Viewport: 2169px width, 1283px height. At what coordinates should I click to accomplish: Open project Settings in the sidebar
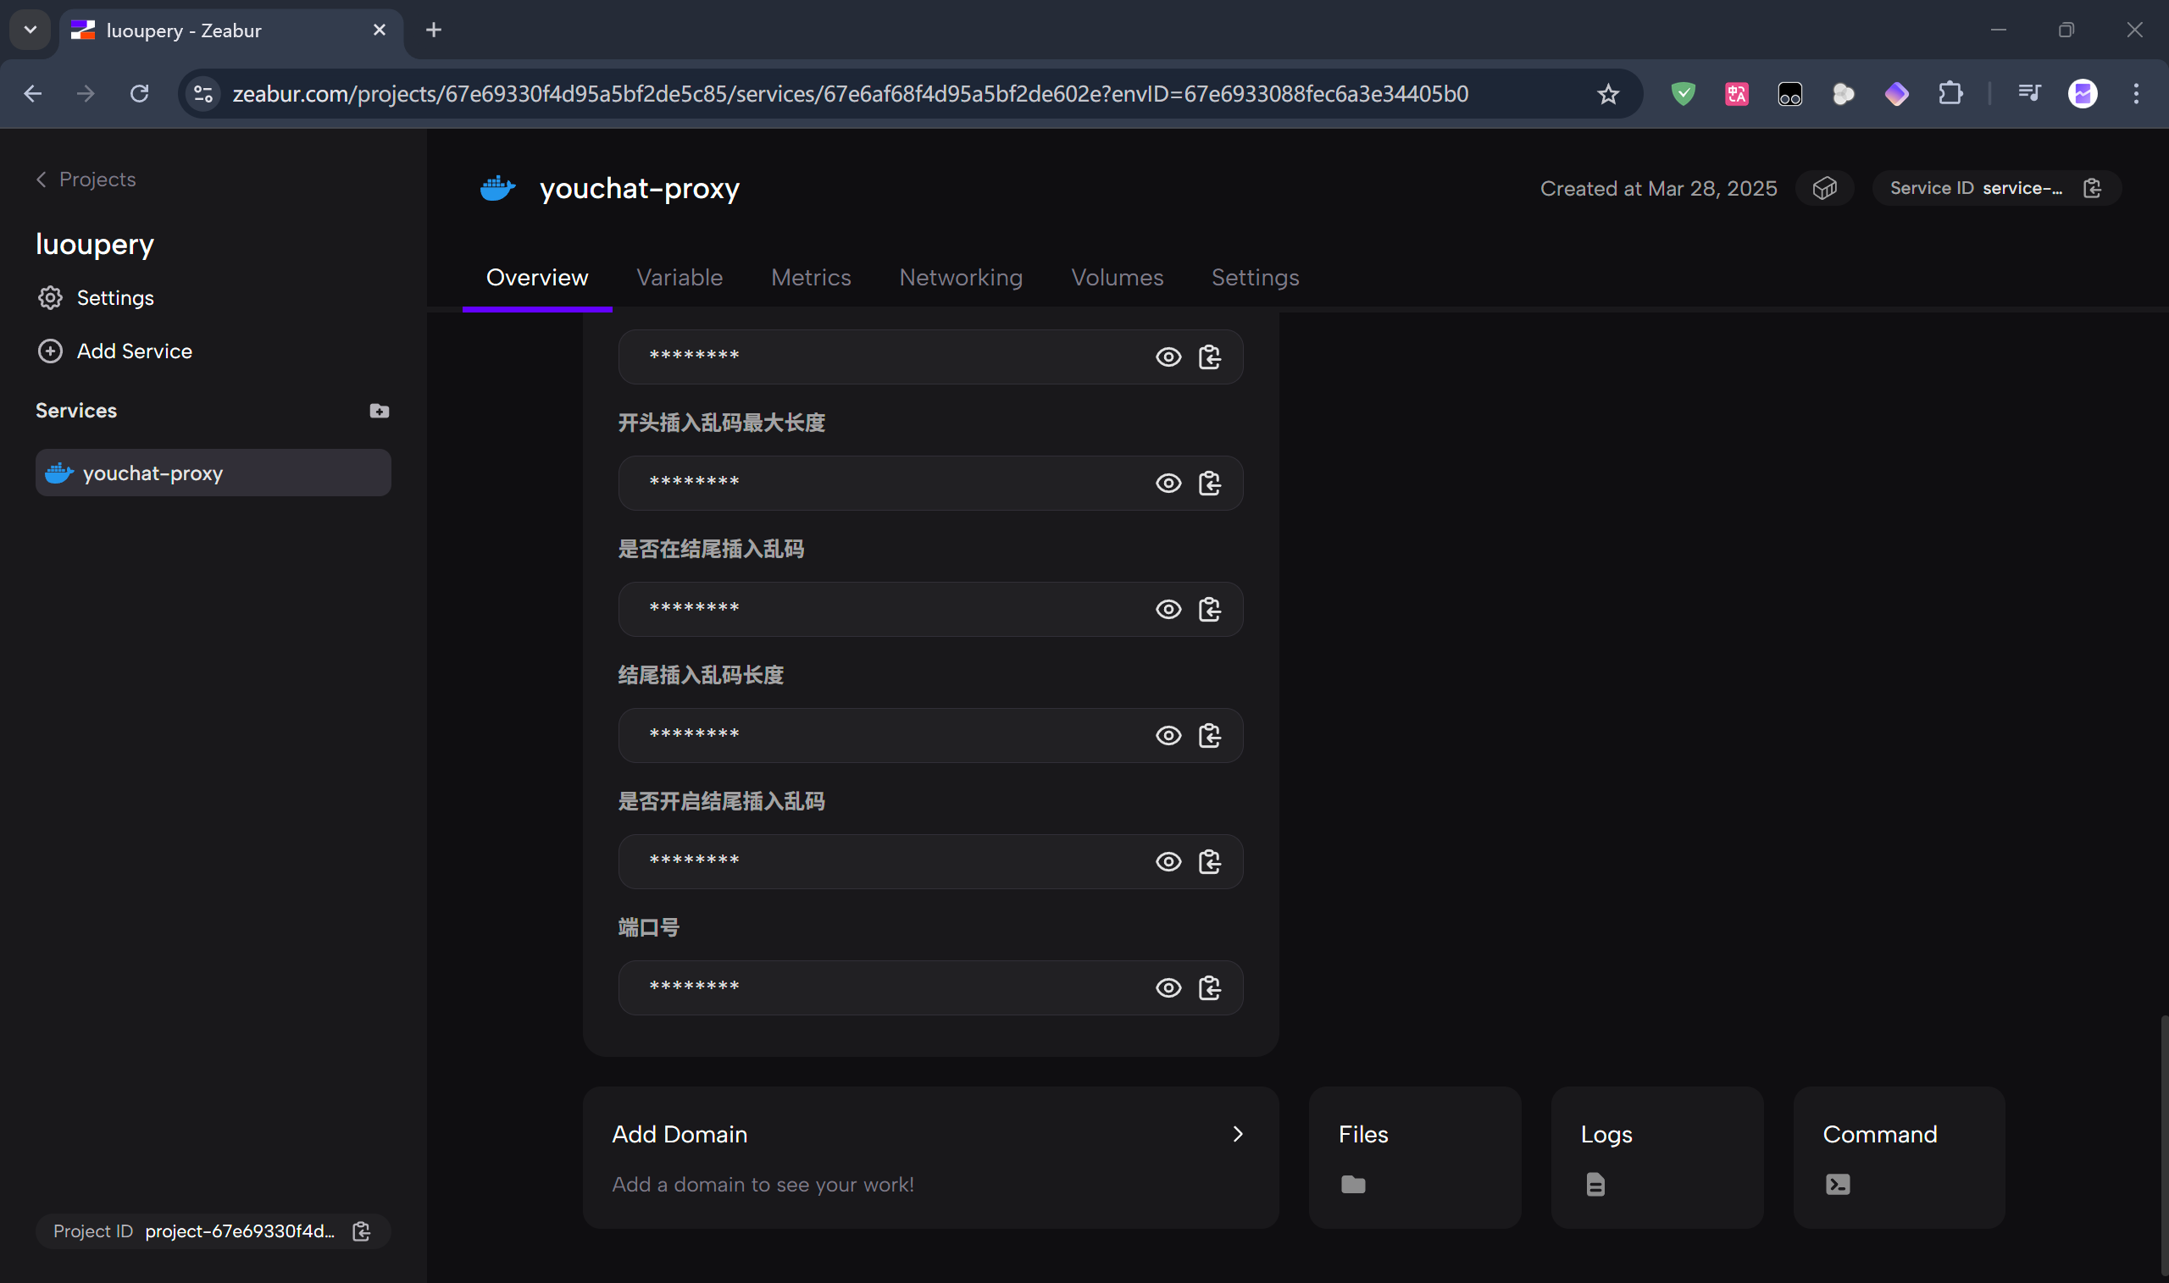pos(114,297)
